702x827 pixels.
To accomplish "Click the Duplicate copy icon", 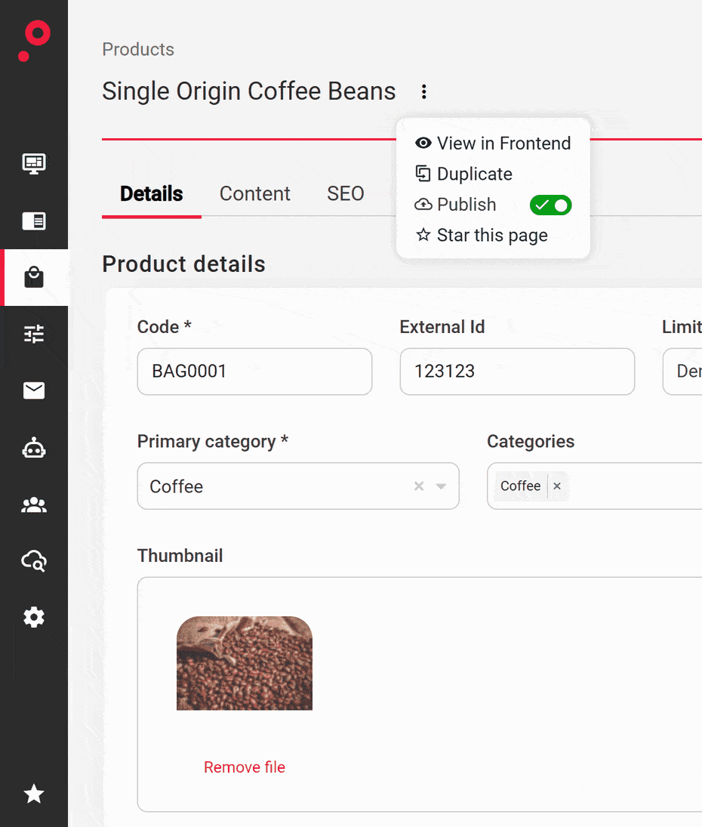I will pyautogui.click(x=423, y=174).
